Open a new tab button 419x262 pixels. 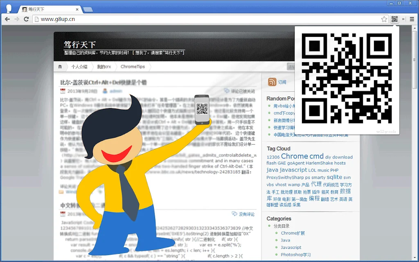[88, 10]
